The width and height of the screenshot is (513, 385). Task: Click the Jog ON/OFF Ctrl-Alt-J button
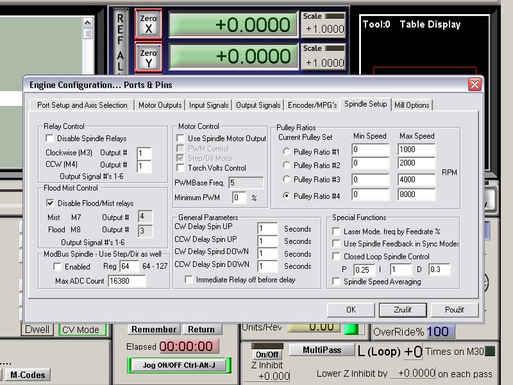pos(178,365)
